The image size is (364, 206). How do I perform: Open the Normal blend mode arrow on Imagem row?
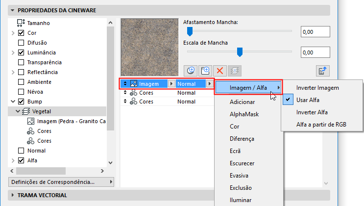click(x=209, y=84)
